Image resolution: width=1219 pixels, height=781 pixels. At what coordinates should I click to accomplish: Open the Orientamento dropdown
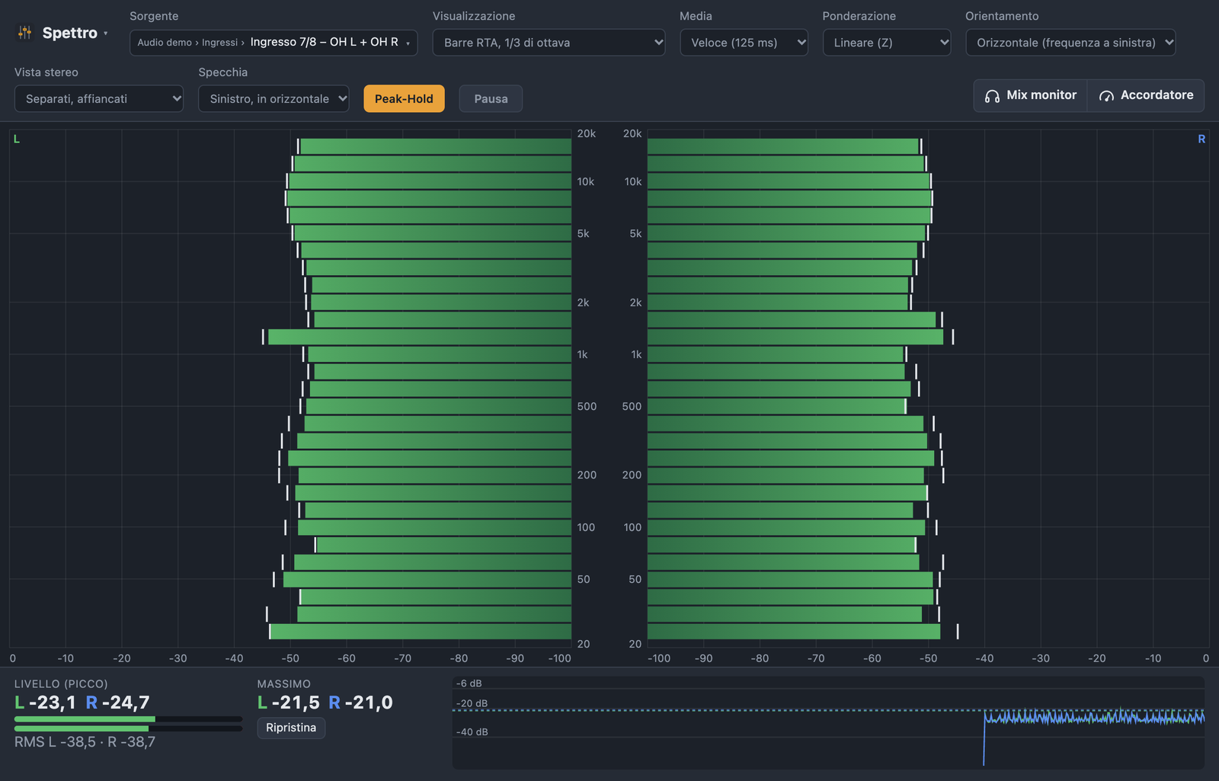coord(1070,43)
